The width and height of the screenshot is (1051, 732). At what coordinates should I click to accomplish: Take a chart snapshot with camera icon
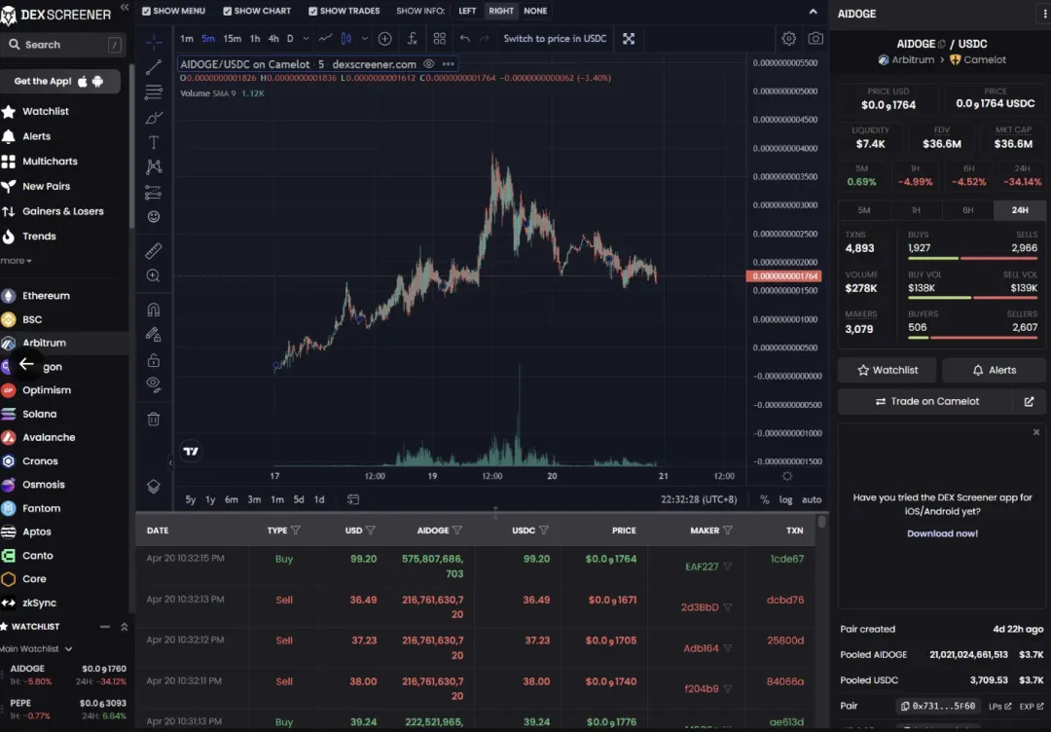[815, 39]
